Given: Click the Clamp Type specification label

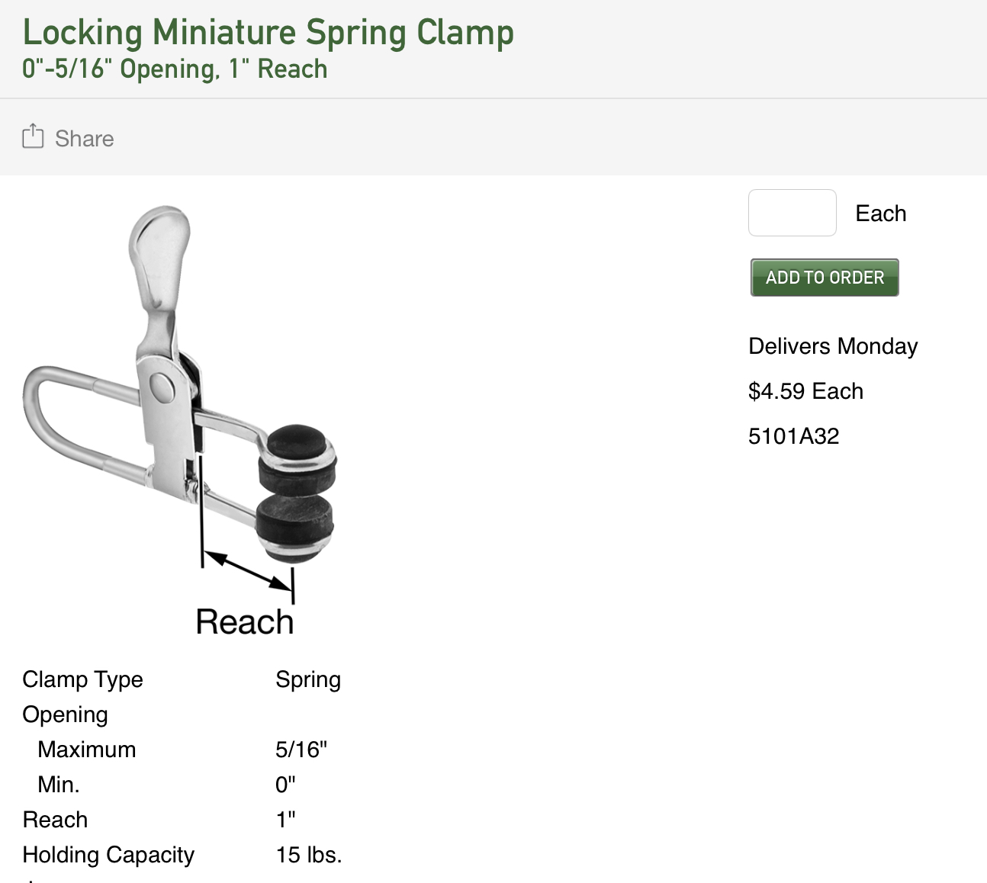Looking at the screenshot, I should coord(82,679).
